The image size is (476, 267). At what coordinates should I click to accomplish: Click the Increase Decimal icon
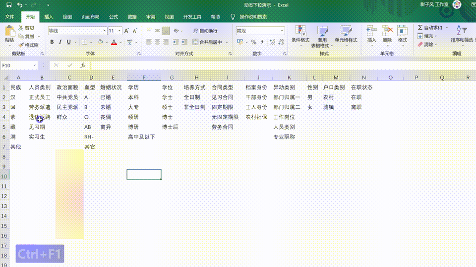(x=273, y=42)
